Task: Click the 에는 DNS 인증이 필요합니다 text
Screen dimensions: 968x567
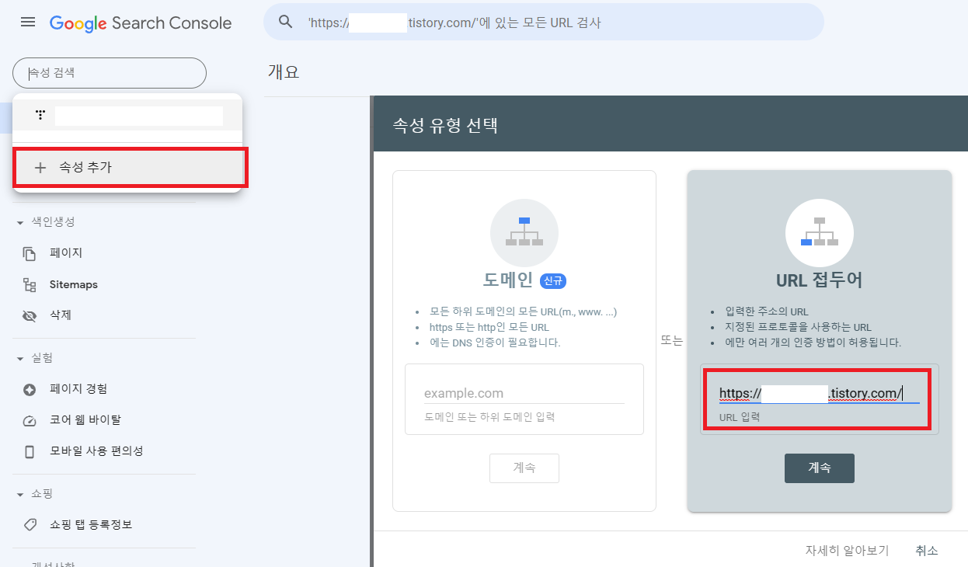Action: [495, 342]
